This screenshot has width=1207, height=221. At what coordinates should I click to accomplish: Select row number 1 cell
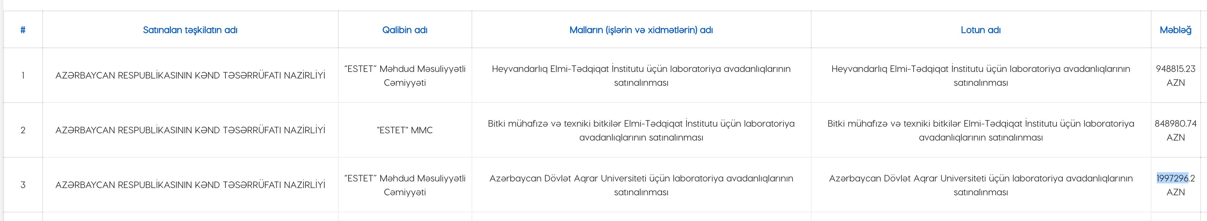point(23,75)
